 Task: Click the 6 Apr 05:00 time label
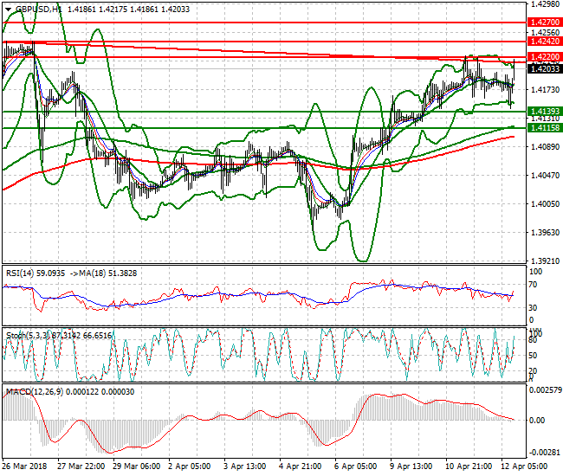(x=355, y=466)
